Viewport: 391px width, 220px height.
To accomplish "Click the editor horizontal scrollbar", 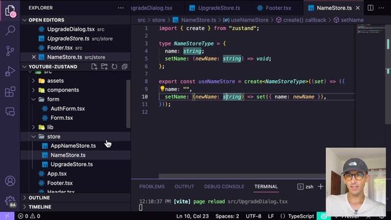I will pyautogui.click(x=242, y=177).
